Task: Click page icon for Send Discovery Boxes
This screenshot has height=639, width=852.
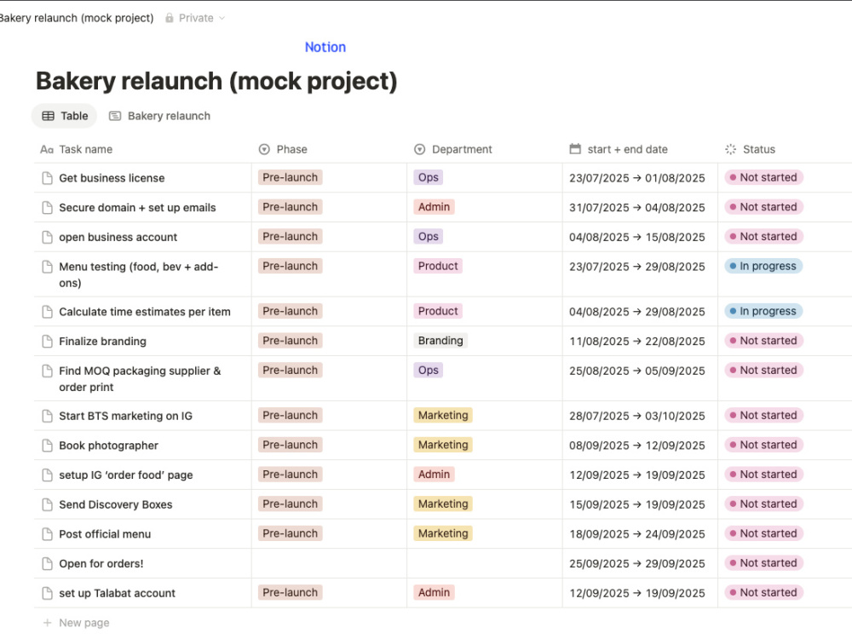Action: [47, 504]
